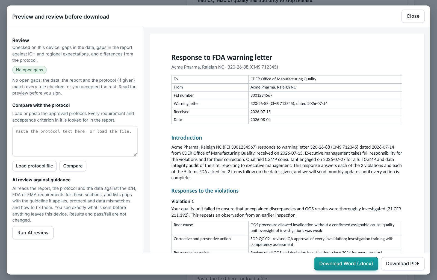The height and width of the screenshot is (280, 437).
Task: Close the preview dialog
Action: [x=413, y=16]
